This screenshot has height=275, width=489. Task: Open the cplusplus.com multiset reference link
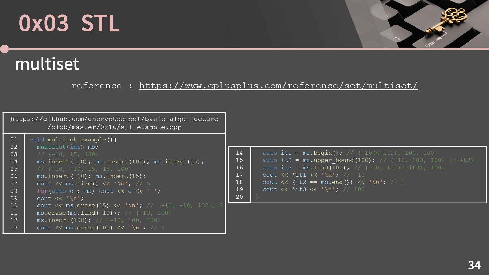pos(278,86)
